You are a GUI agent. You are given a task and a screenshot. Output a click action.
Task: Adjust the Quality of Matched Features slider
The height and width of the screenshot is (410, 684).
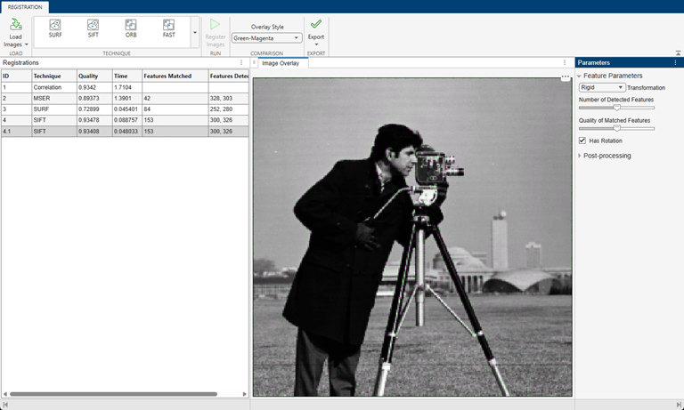coord(616,128)
